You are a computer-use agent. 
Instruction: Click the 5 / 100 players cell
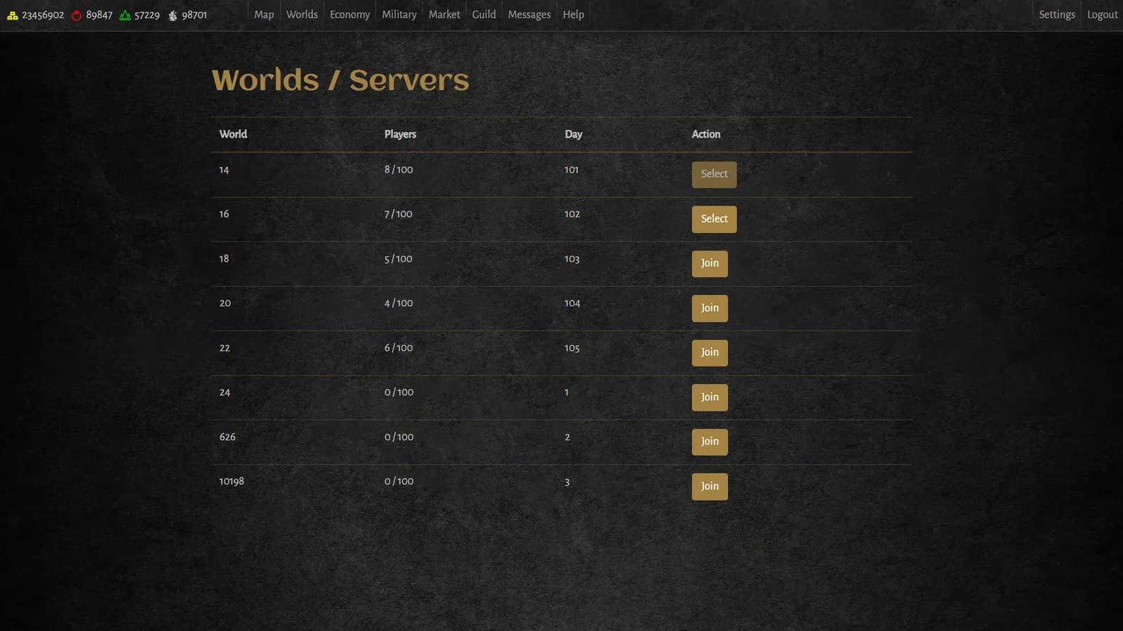pyautogui.click(x=398, y=259)
